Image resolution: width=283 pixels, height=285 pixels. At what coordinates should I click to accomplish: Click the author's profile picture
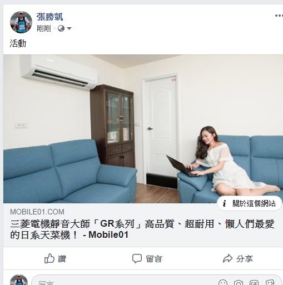21,22
